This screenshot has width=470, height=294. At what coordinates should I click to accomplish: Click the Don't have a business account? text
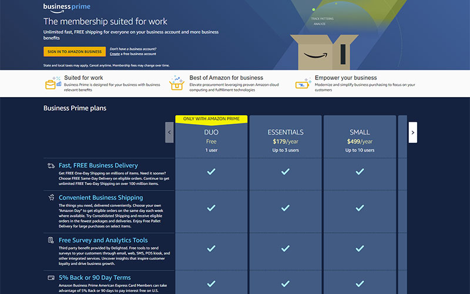(x=133, y=49)
